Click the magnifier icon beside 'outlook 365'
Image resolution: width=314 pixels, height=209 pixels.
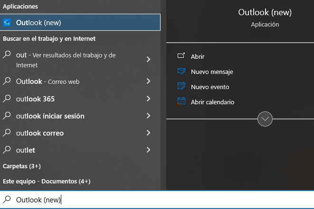click(x=7, y=99)
